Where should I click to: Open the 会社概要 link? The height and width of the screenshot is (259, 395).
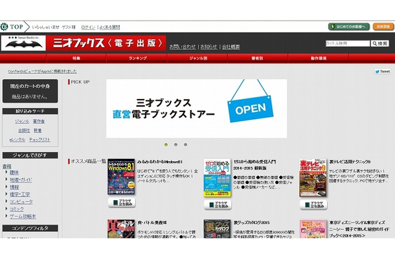click(x=231, y=47)
